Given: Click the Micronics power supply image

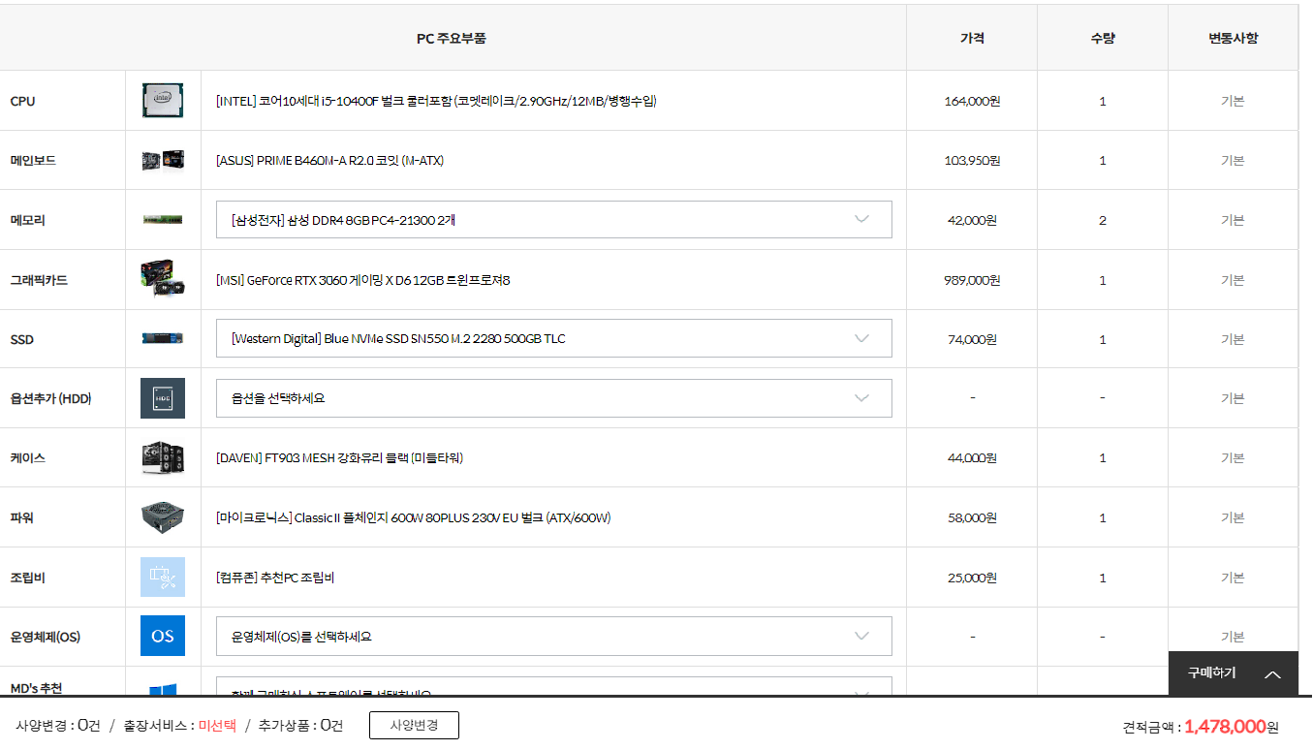Looking at the screenshot, I should [x=163, y=517].
